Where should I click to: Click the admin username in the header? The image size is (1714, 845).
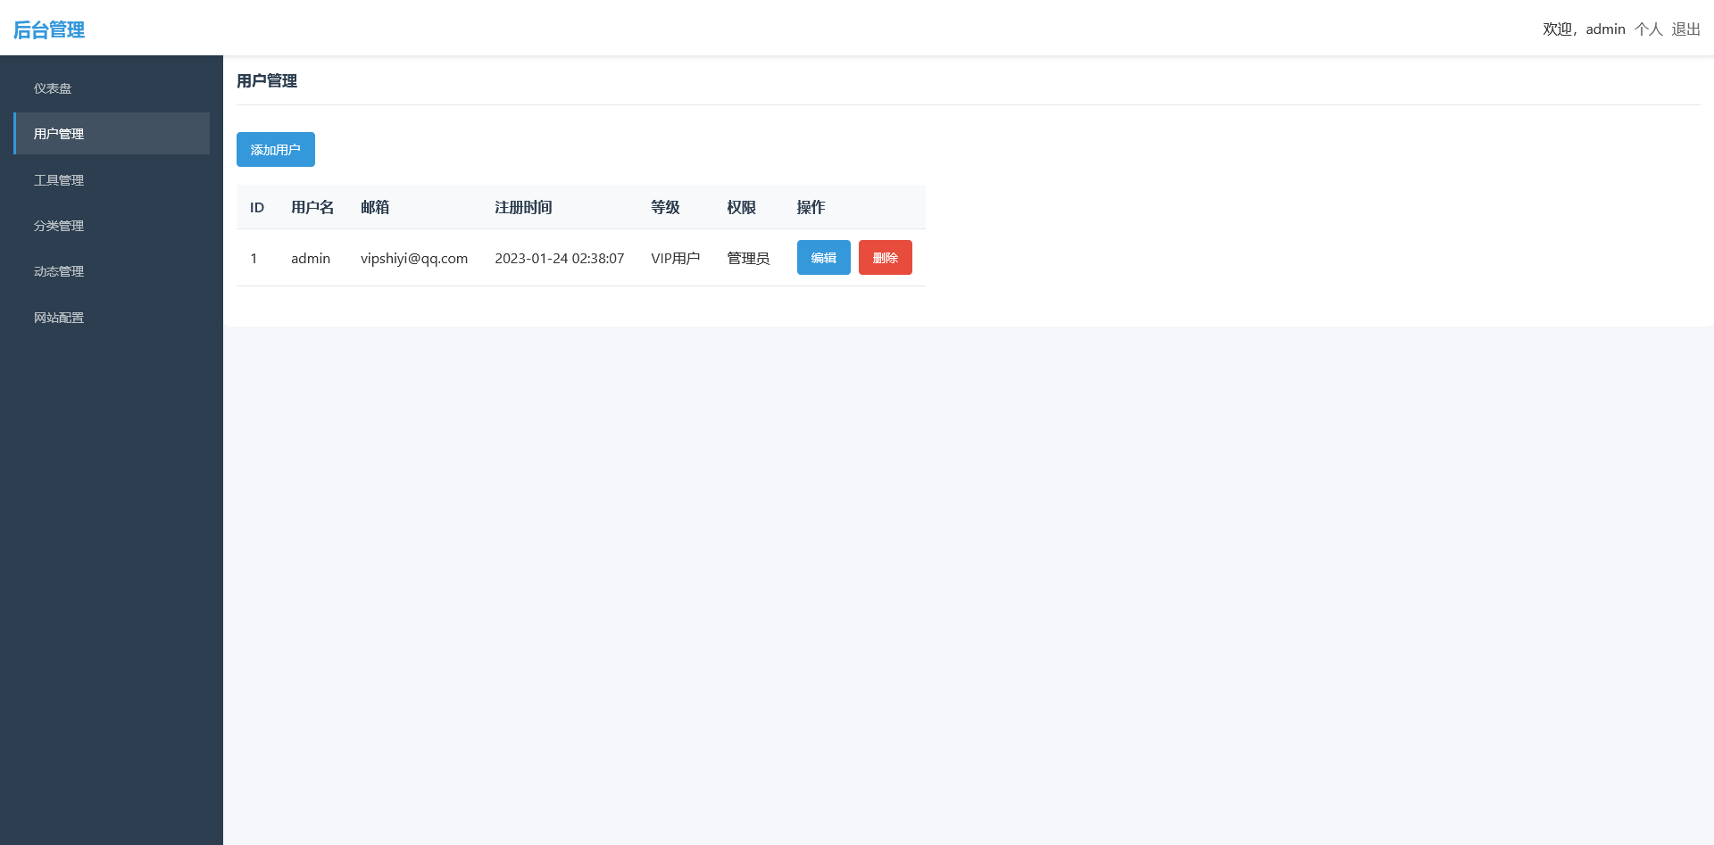click(1605, 29)
